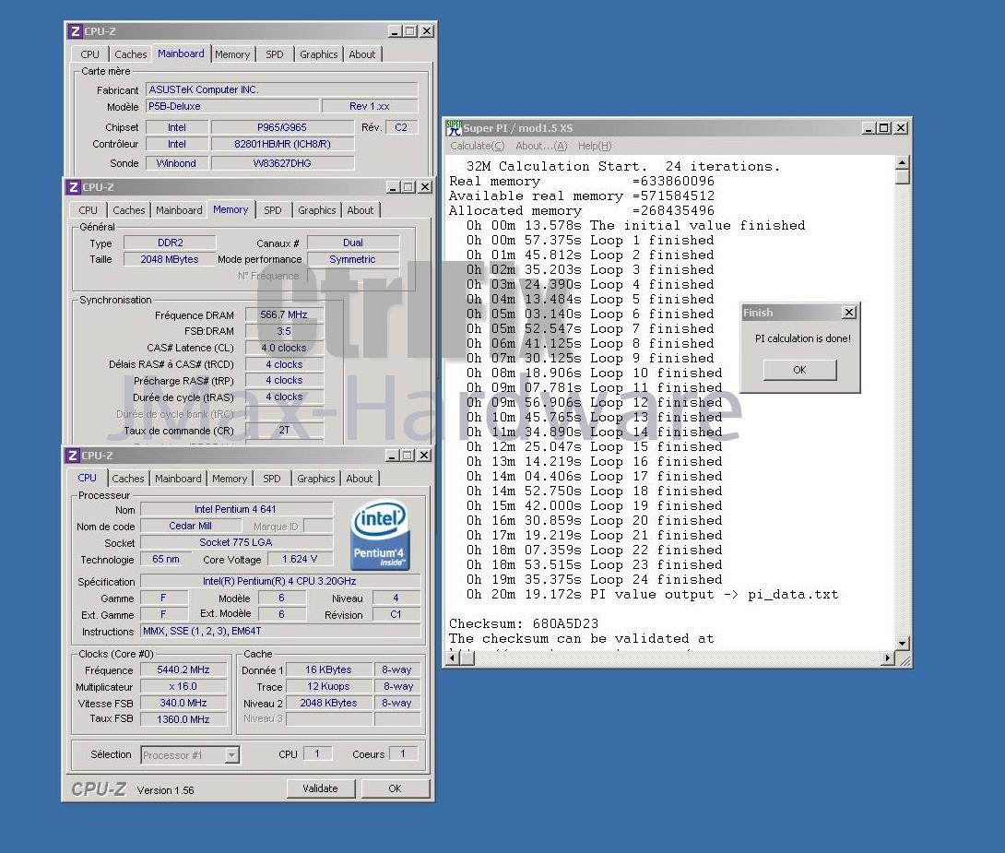1005x853 pixels.
Task: Click the Taux de commande value 2T
Action: (284, 430)
